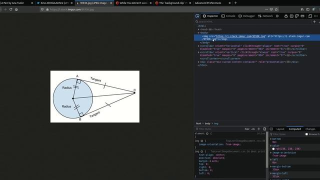Click the text-align: center declaration
The height and width of the screenshot is (180, 320).
212,155
